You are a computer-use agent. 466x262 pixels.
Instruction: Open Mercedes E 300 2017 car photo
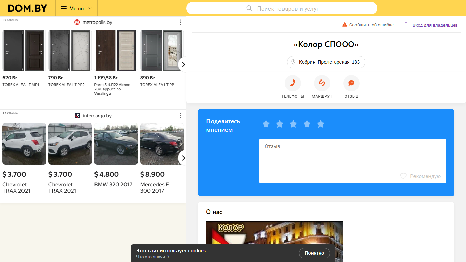click(x=162, y=144)
